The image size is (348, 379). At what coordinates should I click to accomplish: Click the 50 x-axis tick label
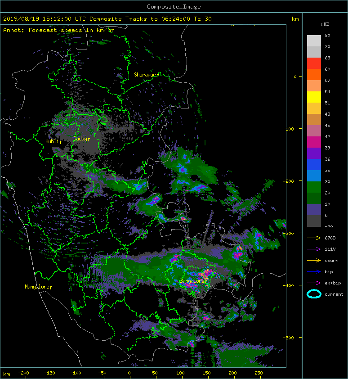click(155, 373)
